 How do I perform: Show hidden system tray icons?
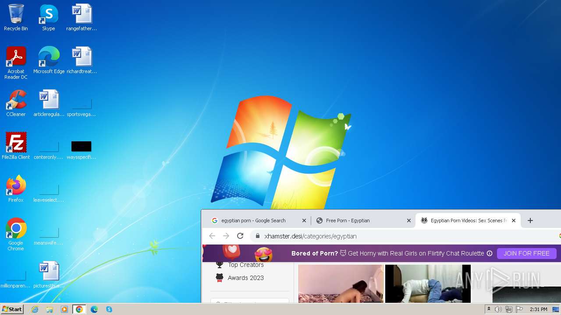(489, 309)
